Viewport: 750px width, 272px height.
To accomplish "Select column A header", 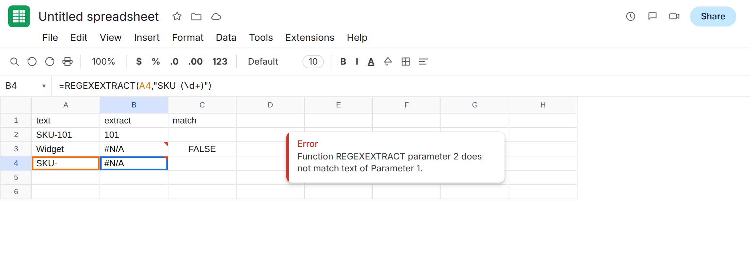I will (x=66, y=105).
